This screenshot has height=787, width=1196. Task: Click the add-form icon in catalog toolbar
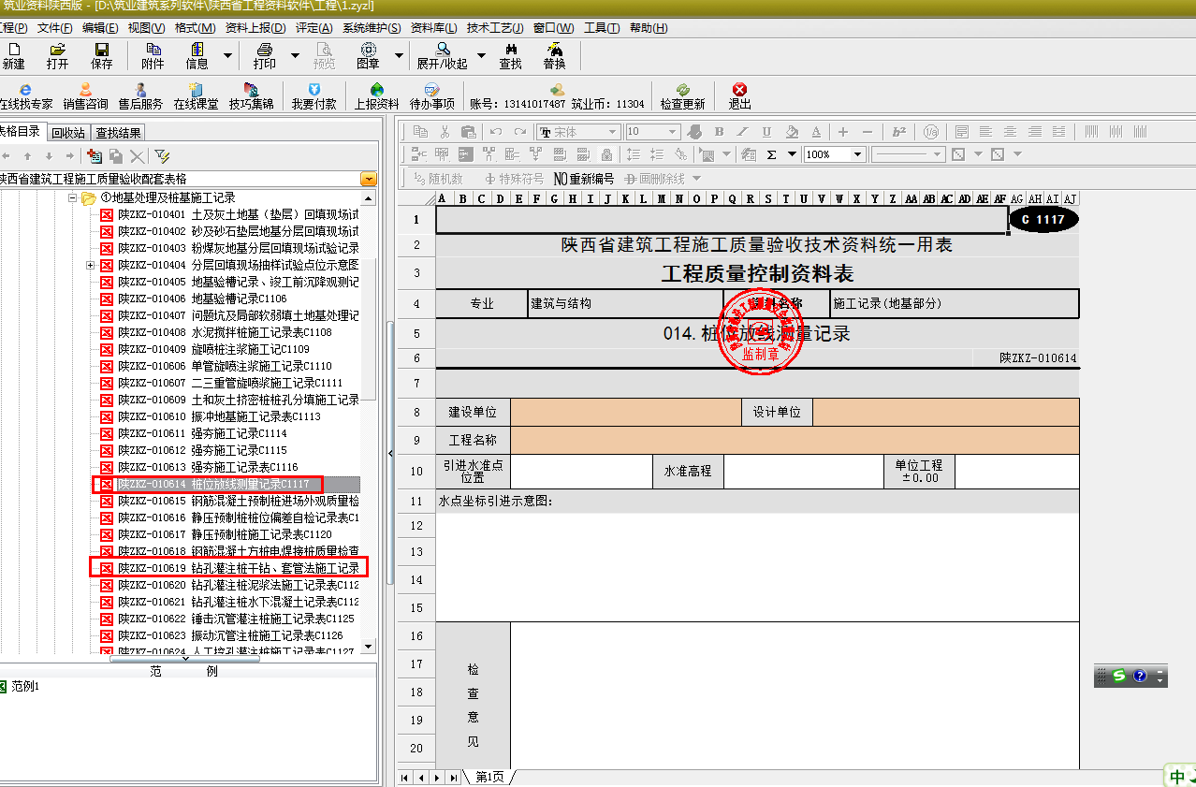94,156
